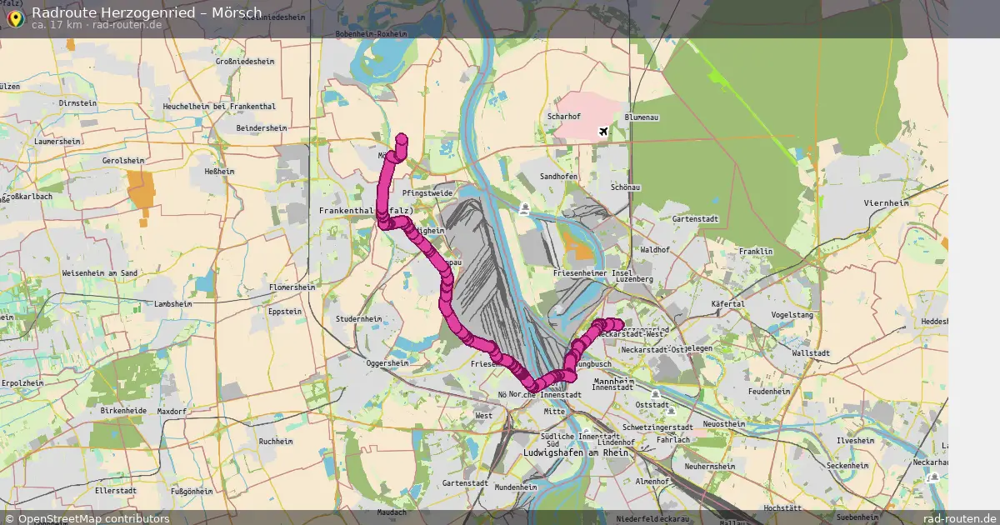Click the orange area west of Heßheim

point(142,192)
